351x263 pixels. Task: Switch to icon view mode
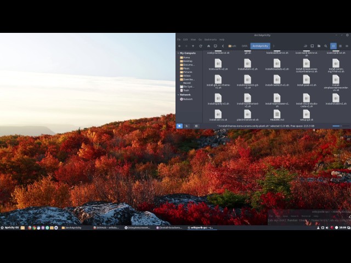(333, 46)
